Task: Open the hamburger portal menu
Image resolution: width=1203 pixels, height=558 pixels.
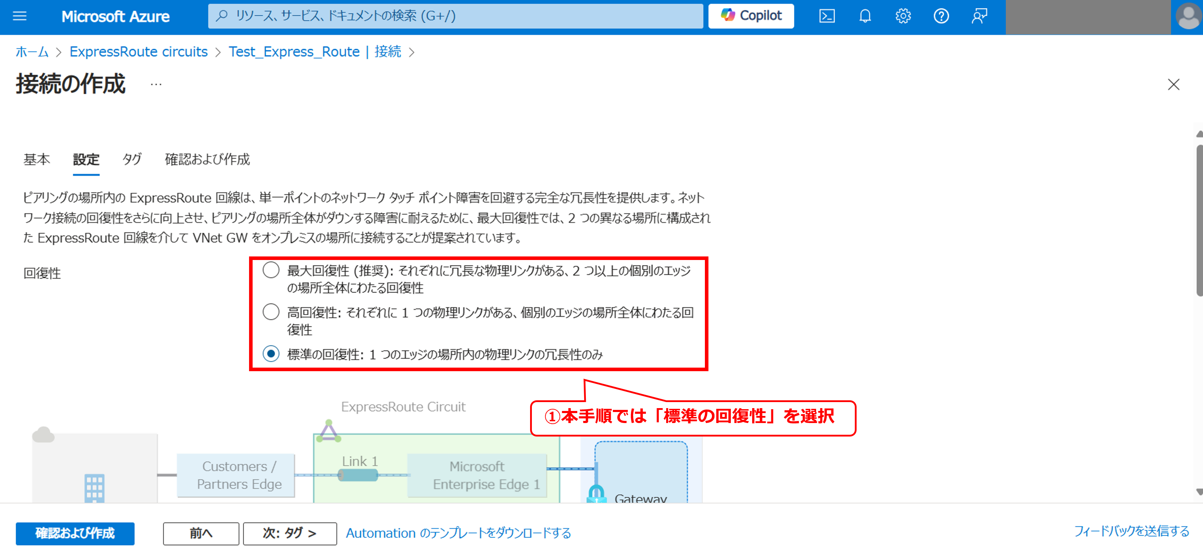Action: tap(20, 16)
